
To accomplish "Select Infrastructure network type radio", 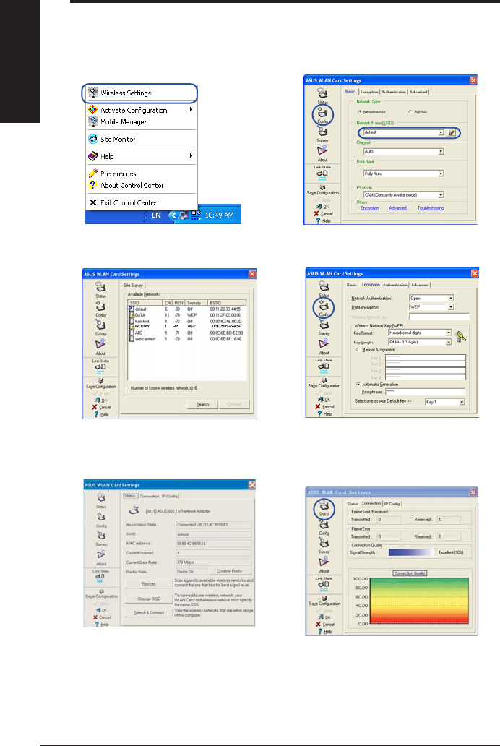I will click(360, 112).
